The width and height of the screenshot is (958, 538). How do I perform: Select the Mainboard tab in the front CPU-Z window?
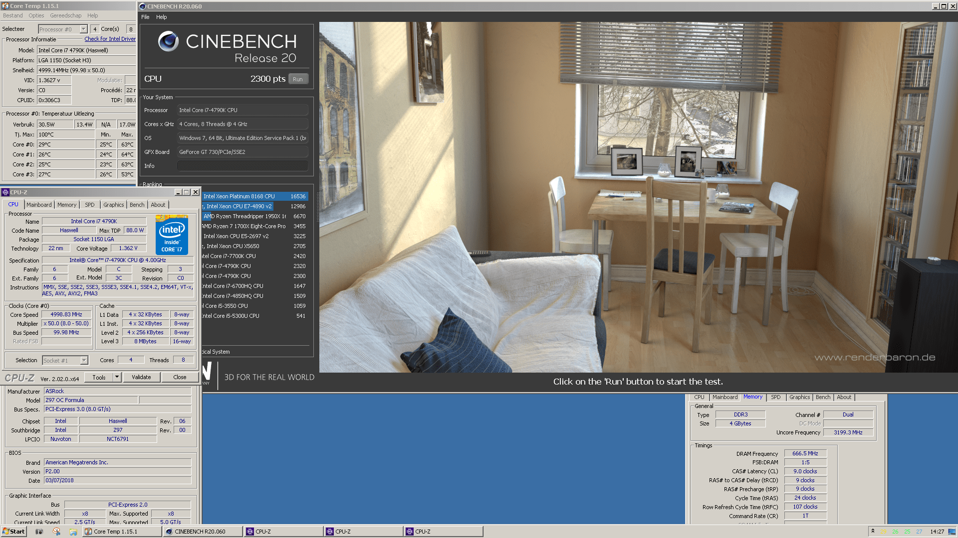[x=39, y=205]
